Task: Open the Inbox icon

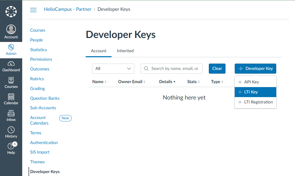Action: click(x=11, y=113)
